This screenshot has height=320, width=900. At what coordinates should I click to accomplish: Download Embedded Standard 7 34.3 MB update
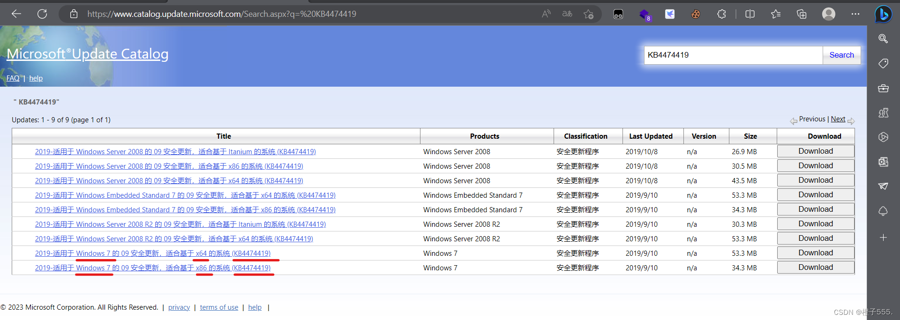816,209
